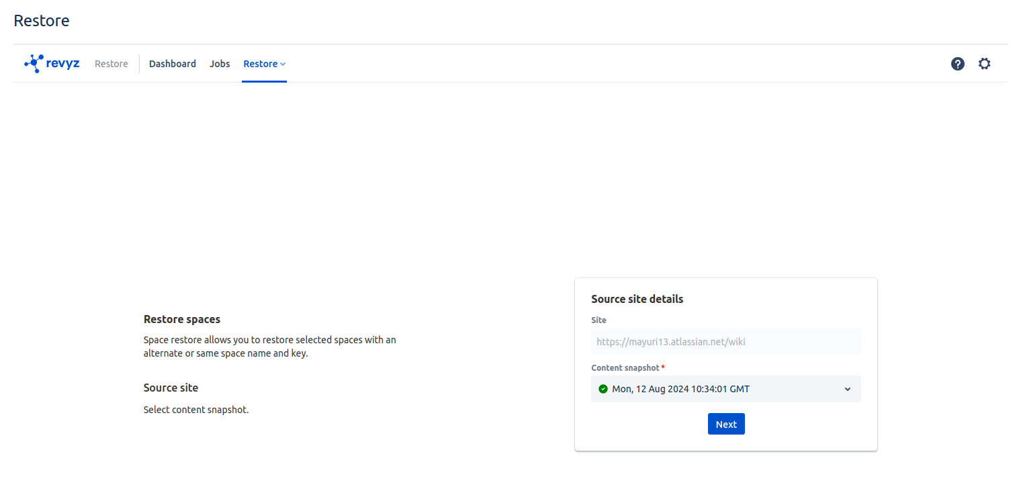Open the help question mark icon

tap(958, 64)
